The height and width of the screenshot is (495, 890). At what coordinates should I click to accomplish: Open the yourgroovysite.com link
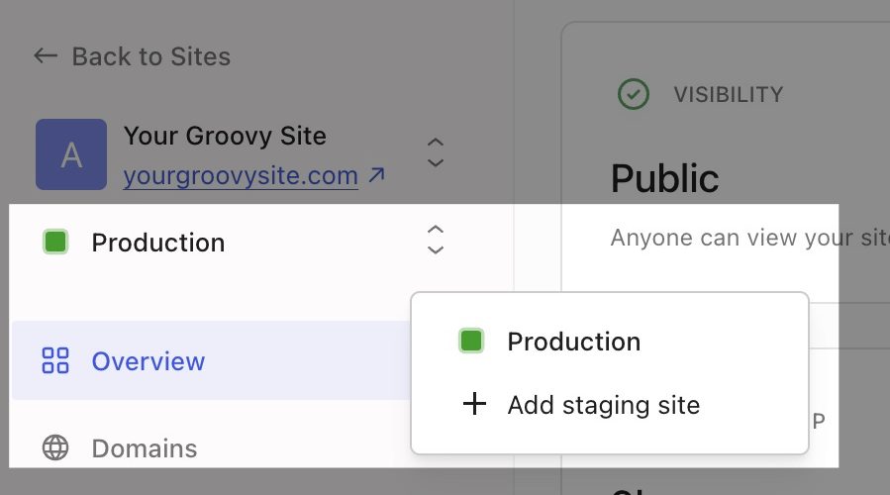pyautogui.click(x=241, y=176)
